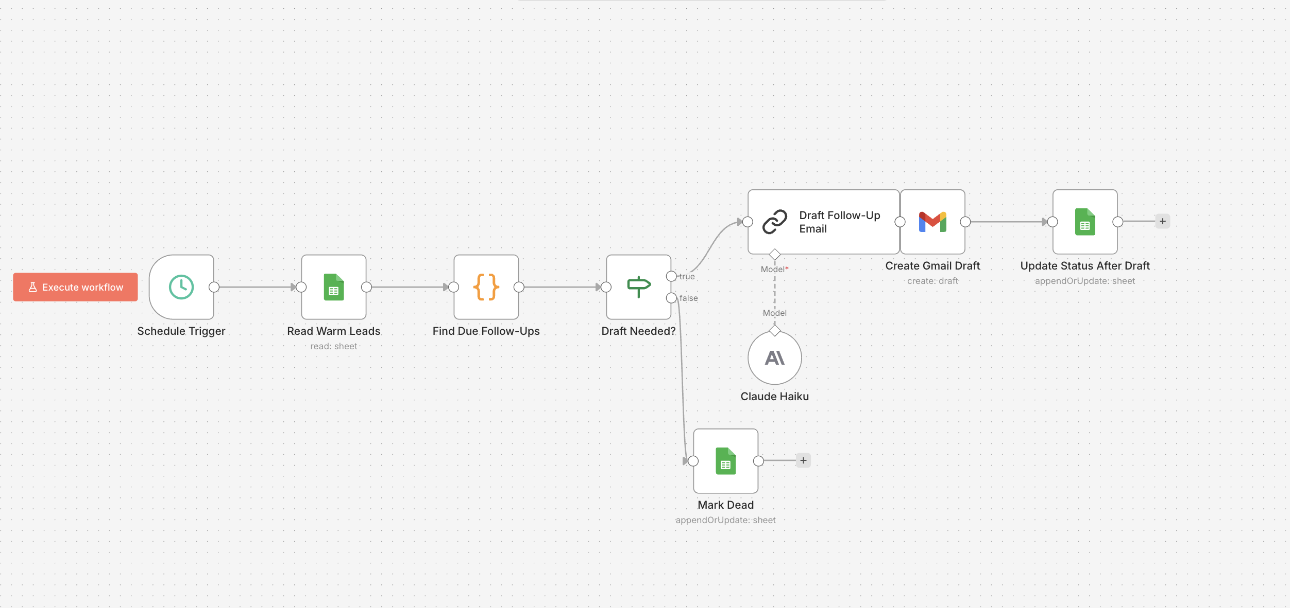Select the true output of Draft Needed?
1290x608 pixels.
[671, 276]
